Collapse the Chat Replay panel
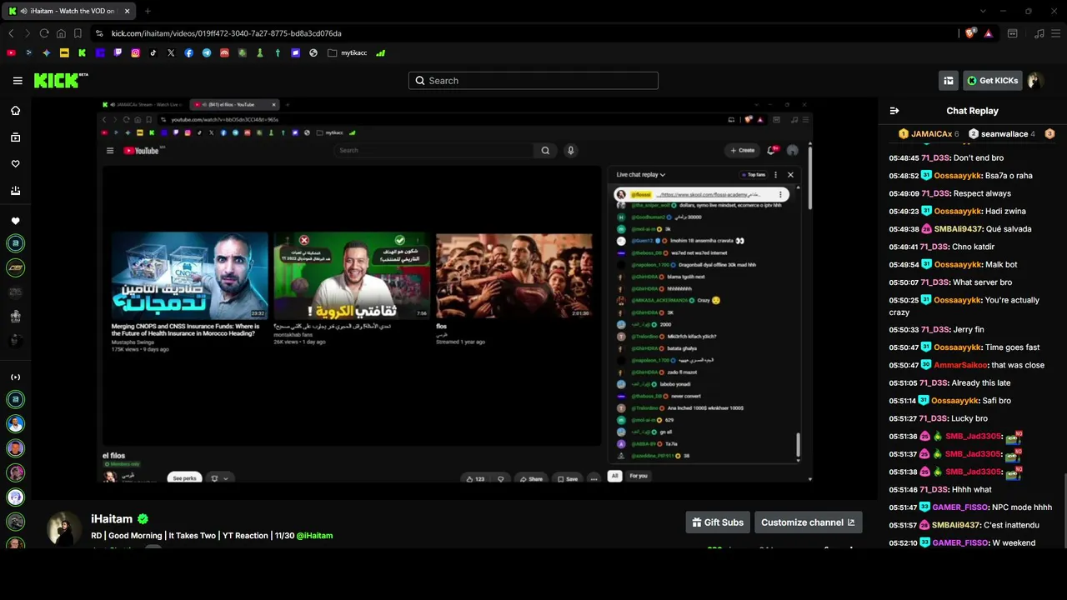 (x=894, y=111)
